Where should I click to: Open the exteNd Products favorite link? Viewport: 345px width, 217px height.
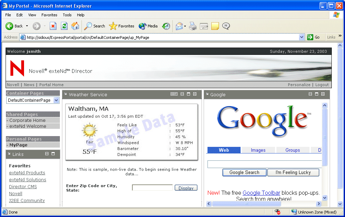[x=27, y=173]
